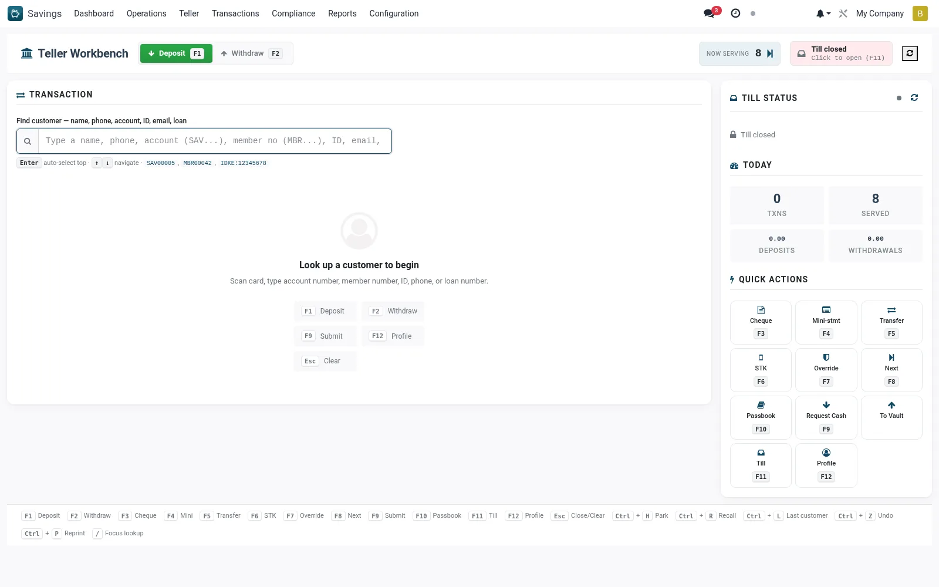Viewport: 939px width, 587px height.
Task: Open the Mini-stmt quick action
Action: tap(826, 322)
